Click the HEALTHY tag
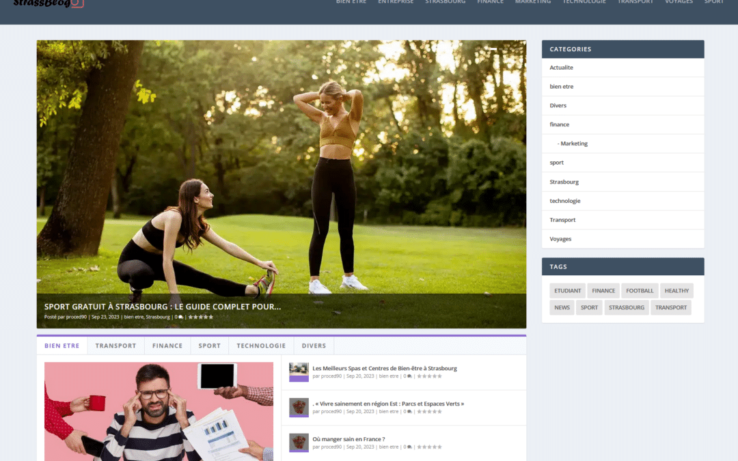Viewport: 738px width, 461px height. (676, 290)
